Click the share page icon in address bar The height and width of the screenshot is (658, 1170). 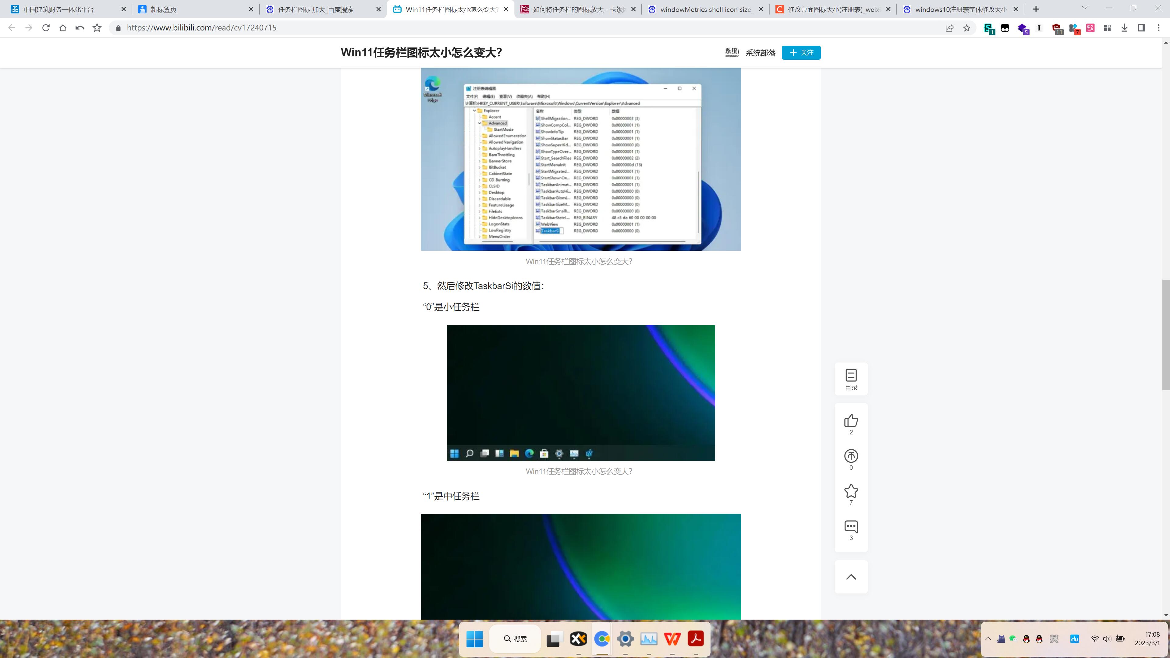pos(949,28)
